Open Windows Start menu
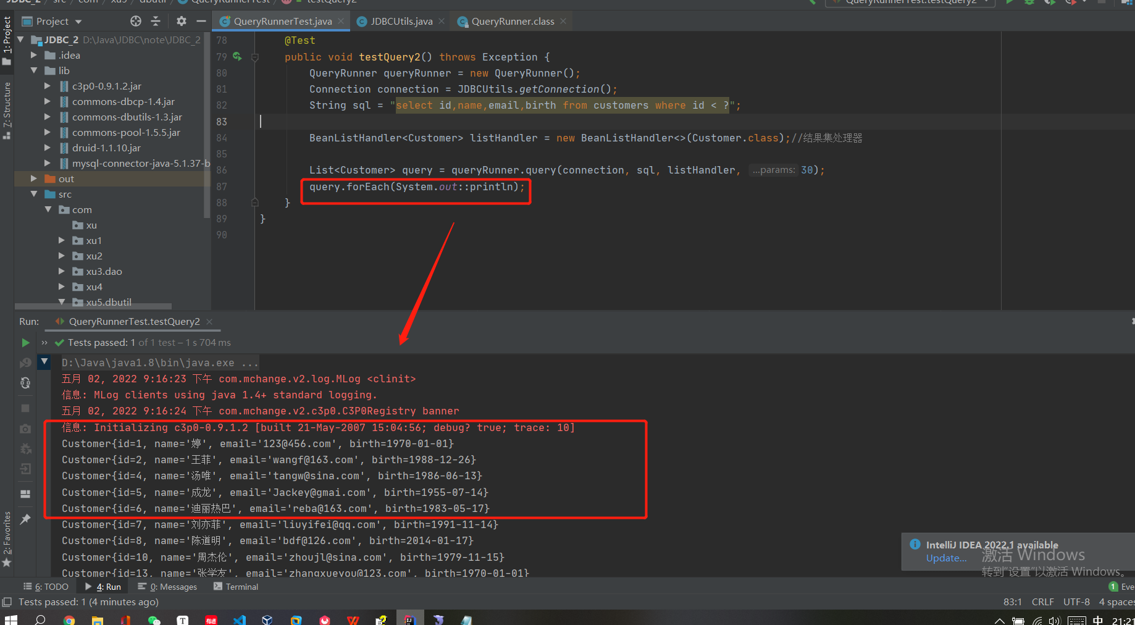This screenshot has width=1135, height=625. click(11, 619)
